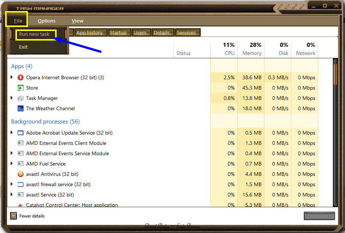Open the File menu
345x233 pixels.
tap(18, 21)
